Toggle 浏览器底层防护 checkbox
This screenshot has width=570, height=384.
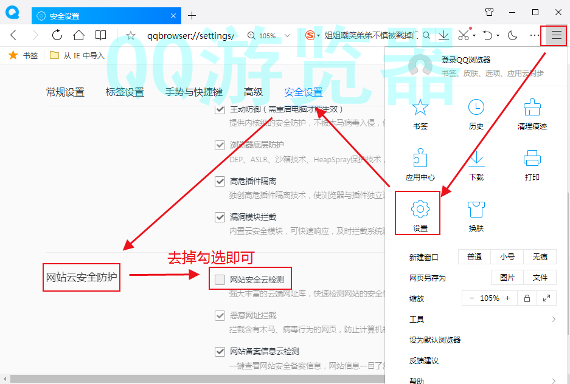[x=220, y=145]
